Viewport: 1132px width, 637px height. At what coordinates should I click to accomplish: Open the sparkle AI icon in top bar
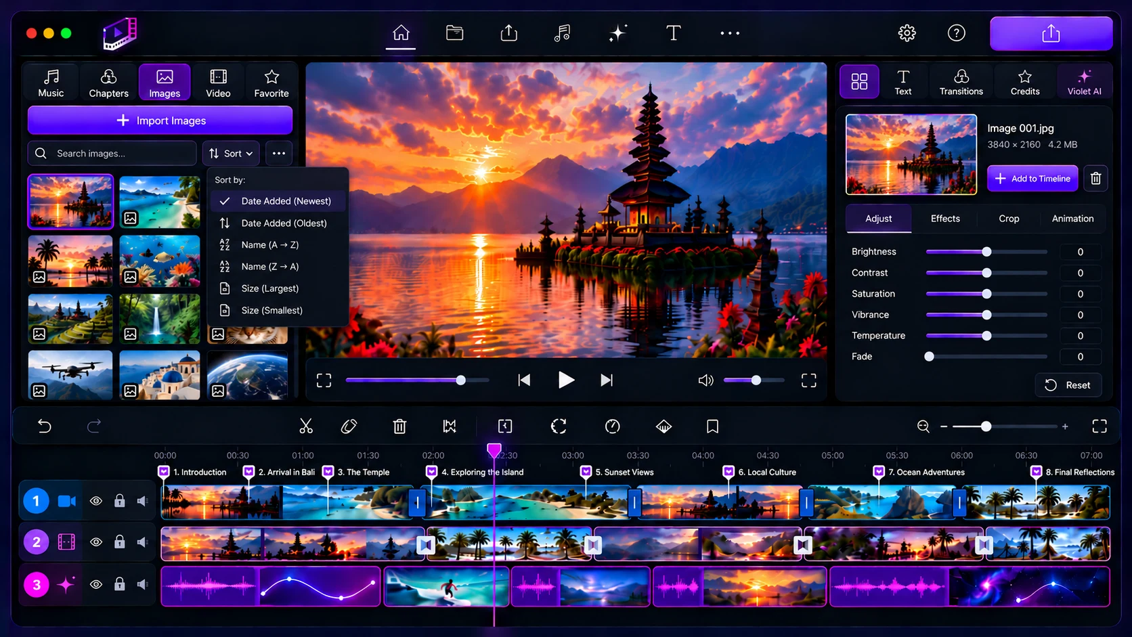point(617,32)
